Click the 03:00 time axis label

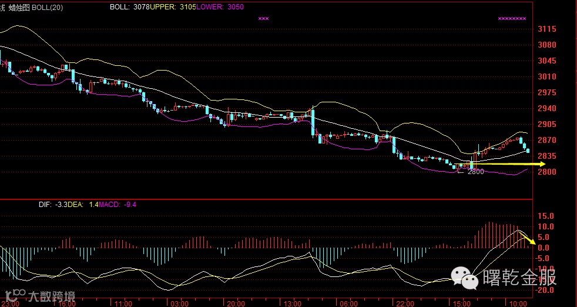180,303
